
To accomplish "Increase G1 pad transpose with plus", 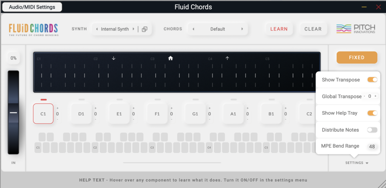I will (210, 108).
